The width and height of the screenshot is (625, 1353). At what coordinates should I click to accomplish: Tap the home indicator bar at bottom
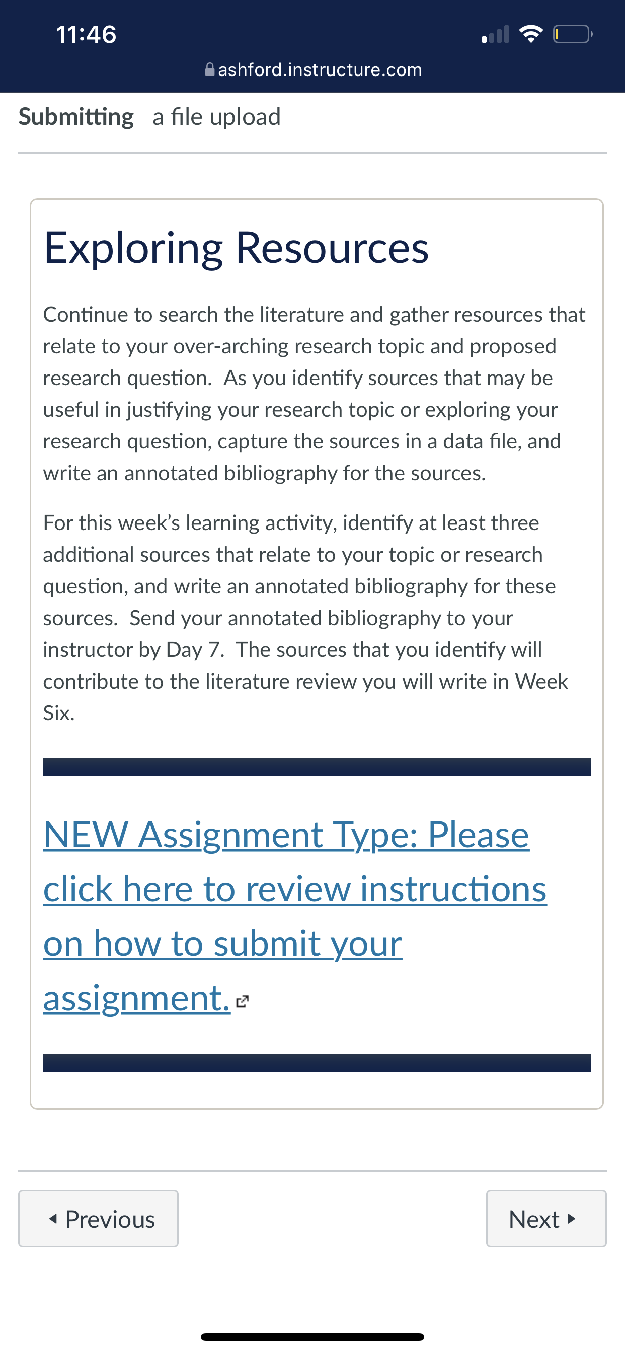312,1337
